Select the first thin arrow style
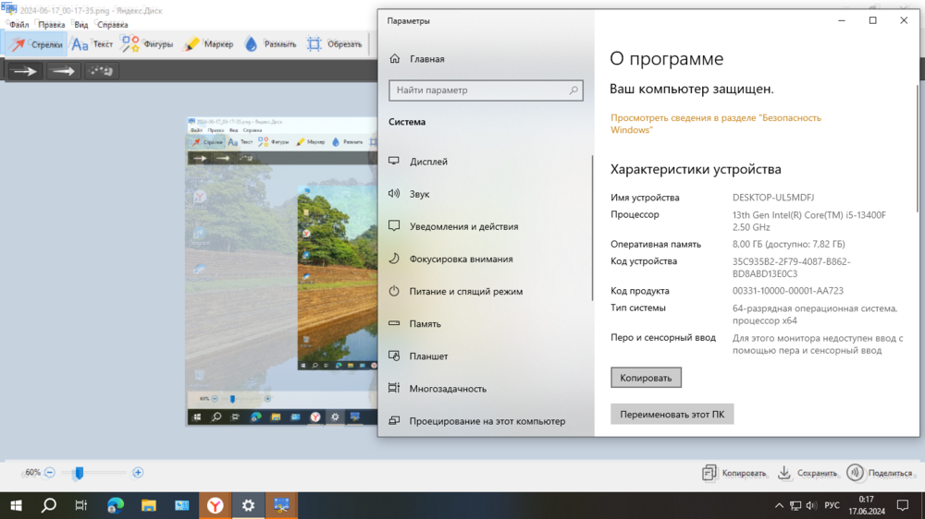 pos(25,71)
